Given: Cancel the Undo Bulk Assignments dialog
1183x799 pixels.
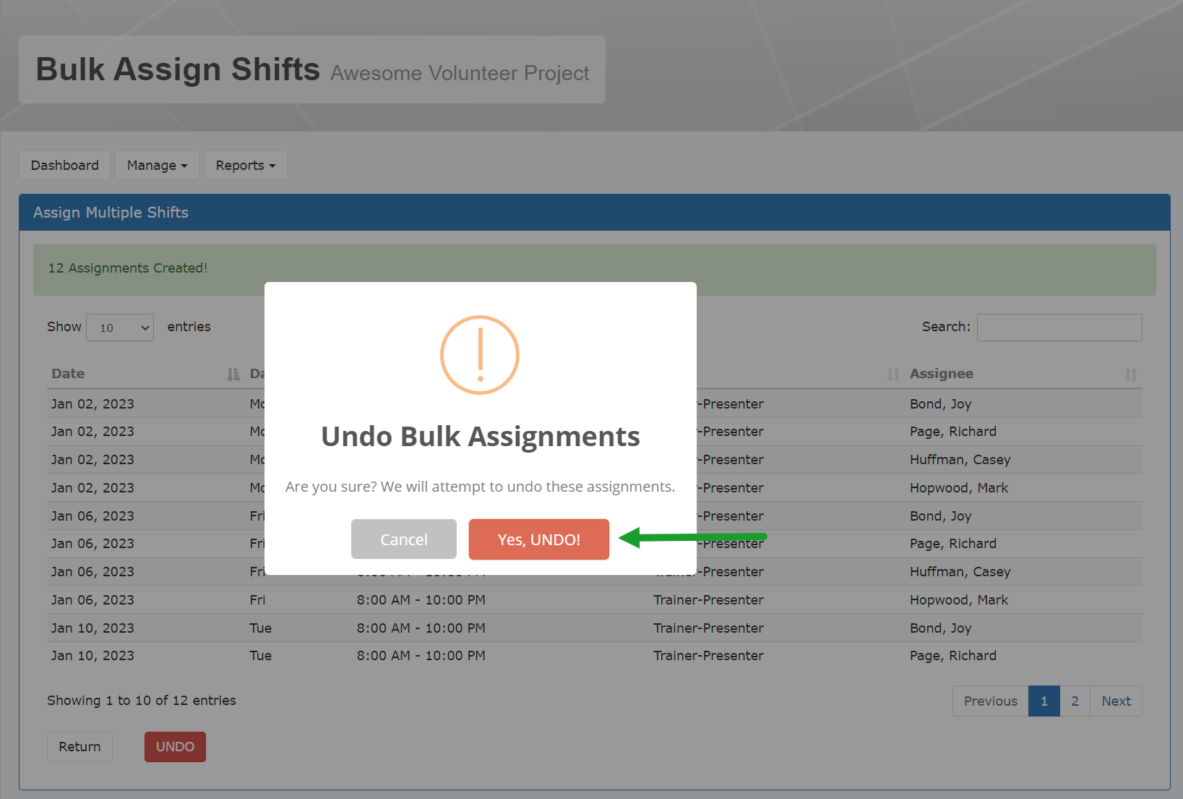Looking at the screenshot, I should (403, 539).
